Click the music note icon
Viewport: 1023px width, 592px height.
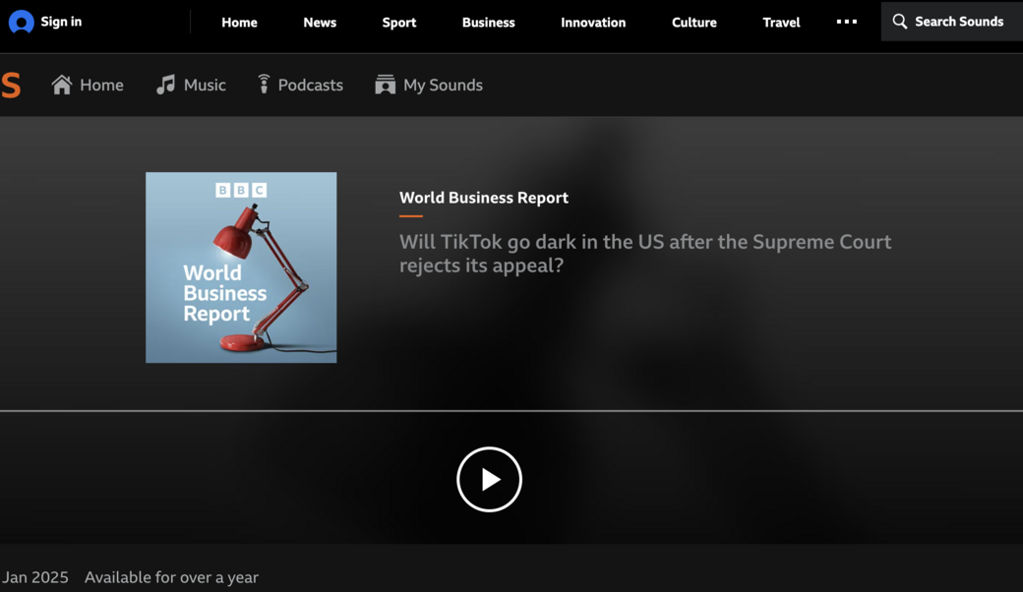pos(165,85)
